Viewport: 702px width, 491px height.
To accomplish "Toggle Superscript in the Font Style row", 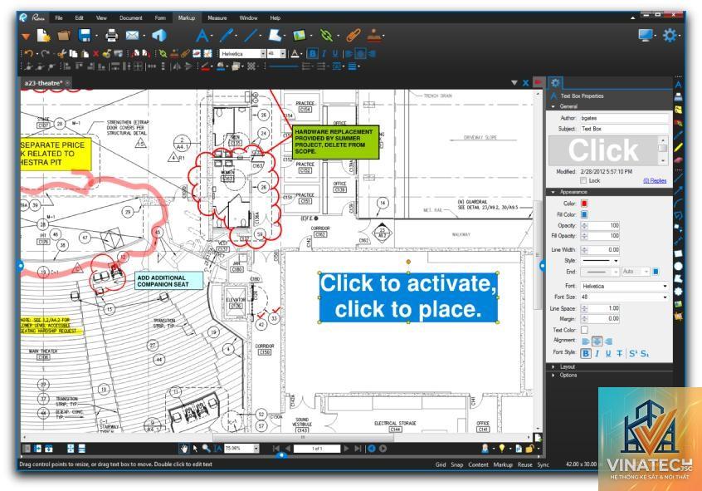I will [x=633, y=353].
